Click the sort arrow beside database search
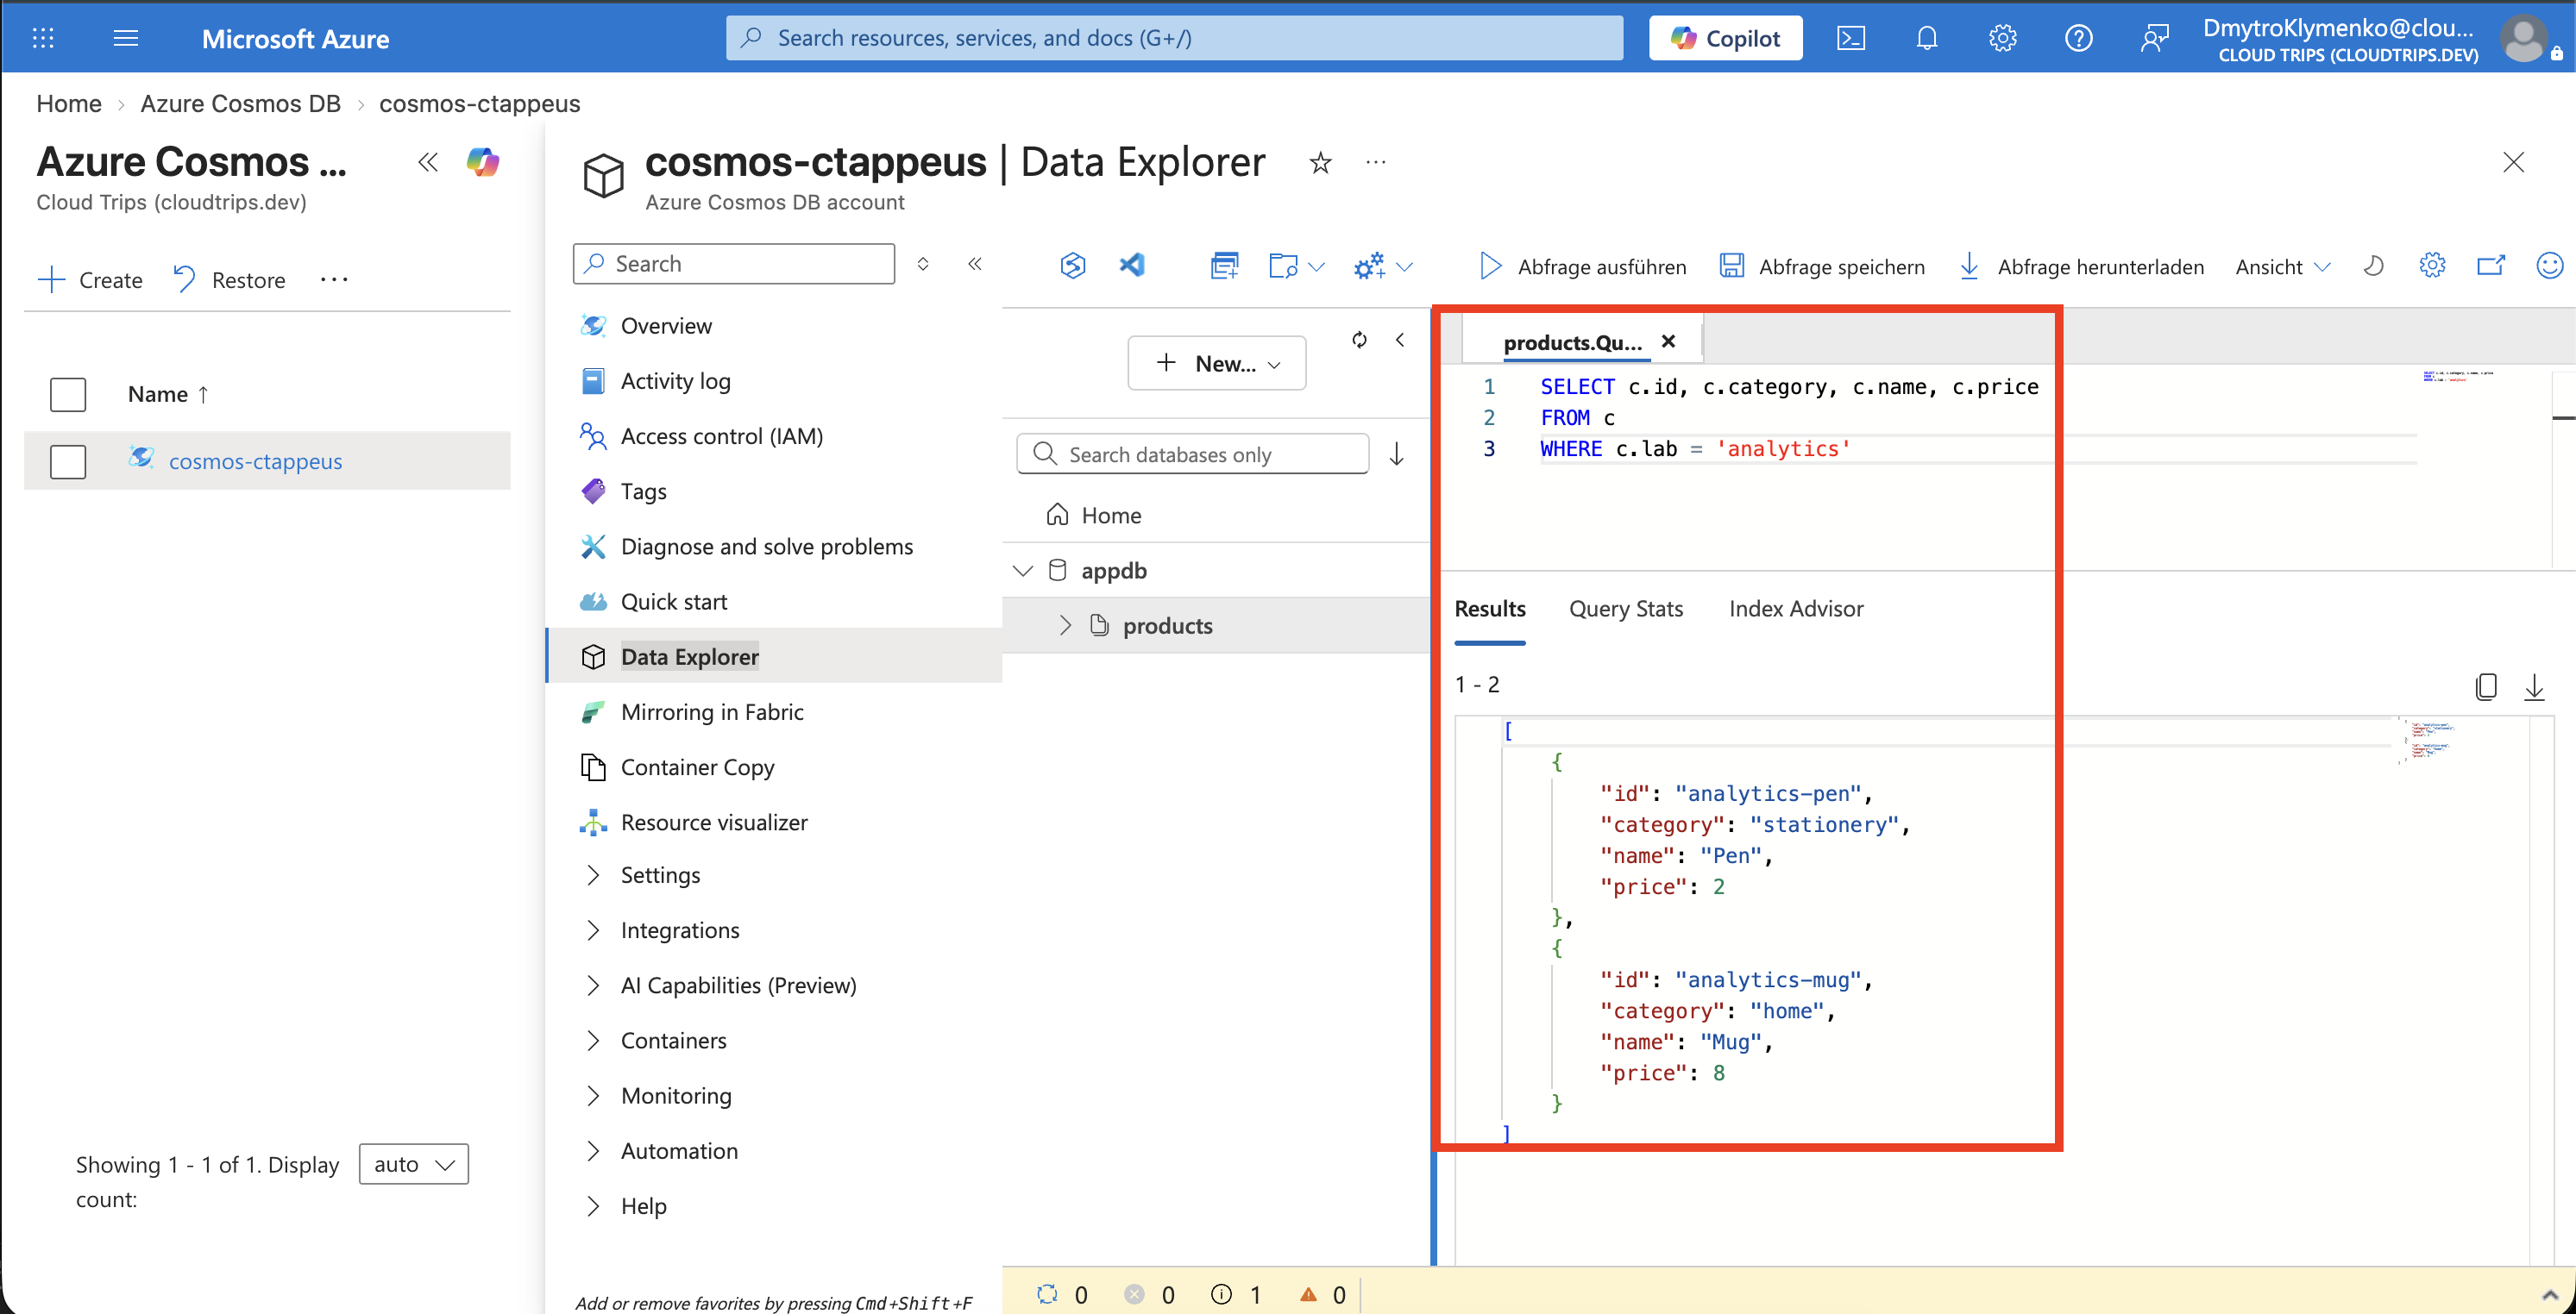This screenshot has width=2576, height=1314. pyautogui.click(x=1397, y=454)
